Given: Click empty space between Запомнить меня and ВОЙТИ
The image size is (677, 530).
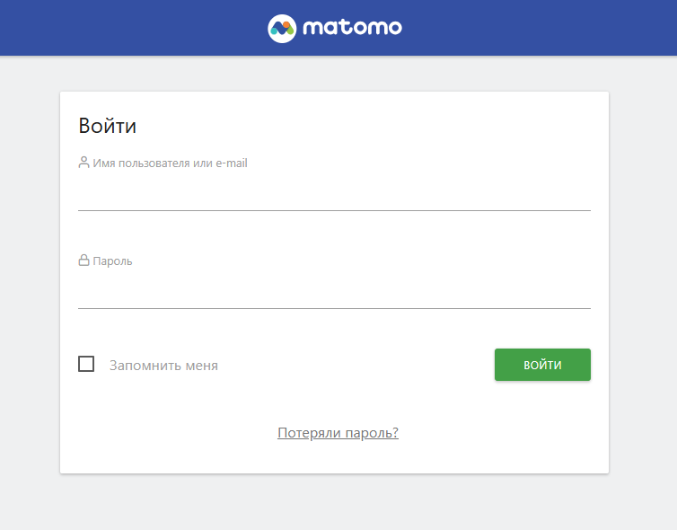Looking at the screenshot, I should click(x=359, y=366).
